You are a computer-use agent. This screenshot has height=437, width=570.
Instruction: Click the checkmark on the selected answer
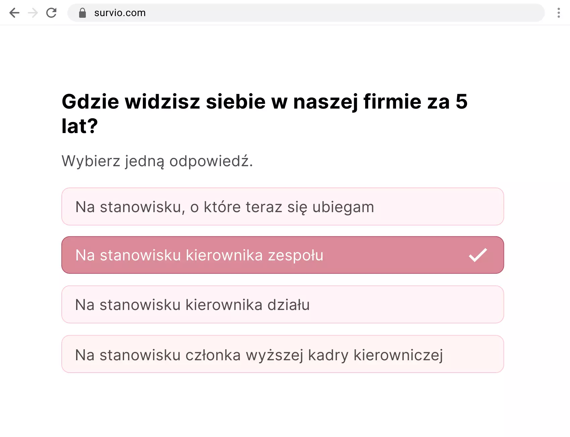pos(477,255)
